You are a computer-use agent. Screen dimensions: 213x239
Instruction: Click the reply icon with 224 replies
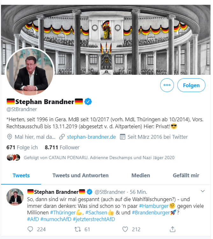(x=30, y=229)
